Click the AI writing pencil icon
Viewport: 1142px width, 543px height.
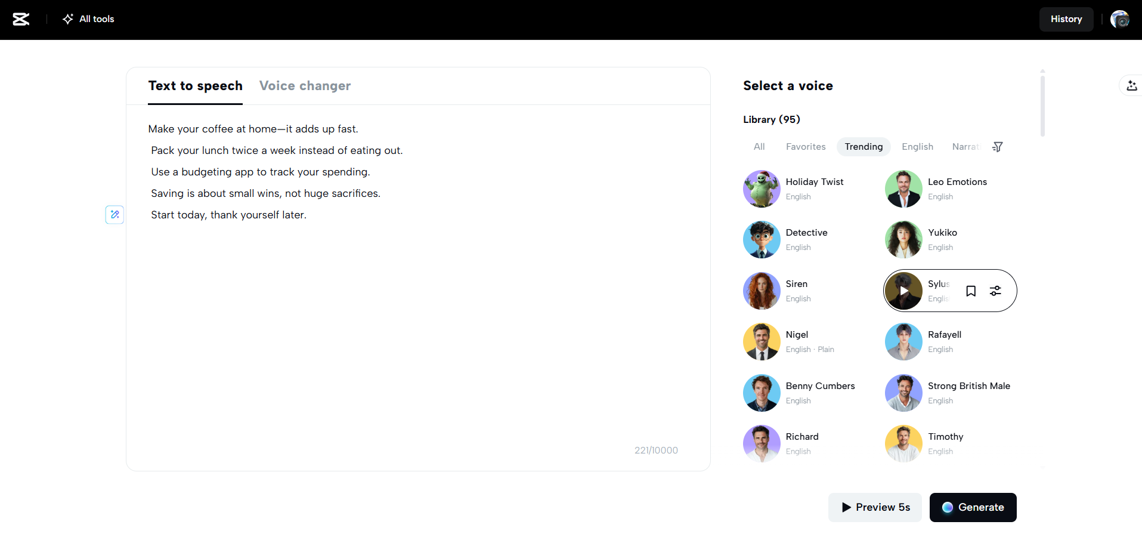coord(114,214)
